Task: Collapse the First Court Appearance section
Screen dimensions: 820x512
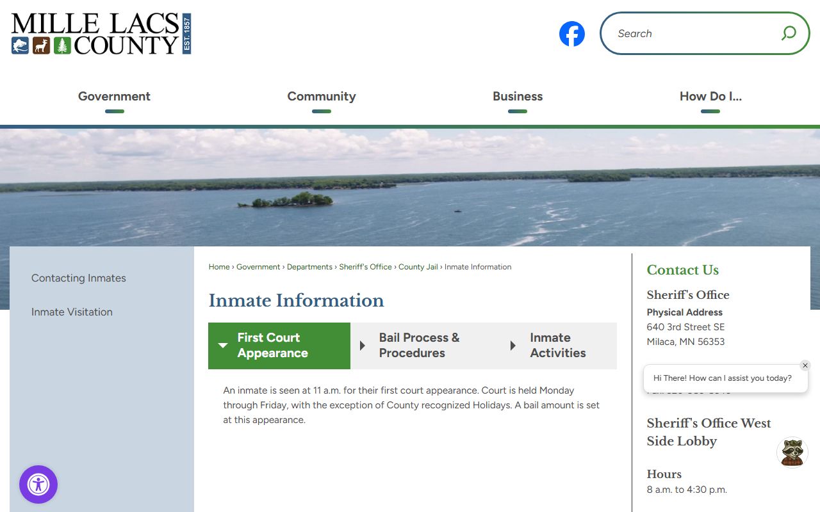Action: [x=279, y=346]
